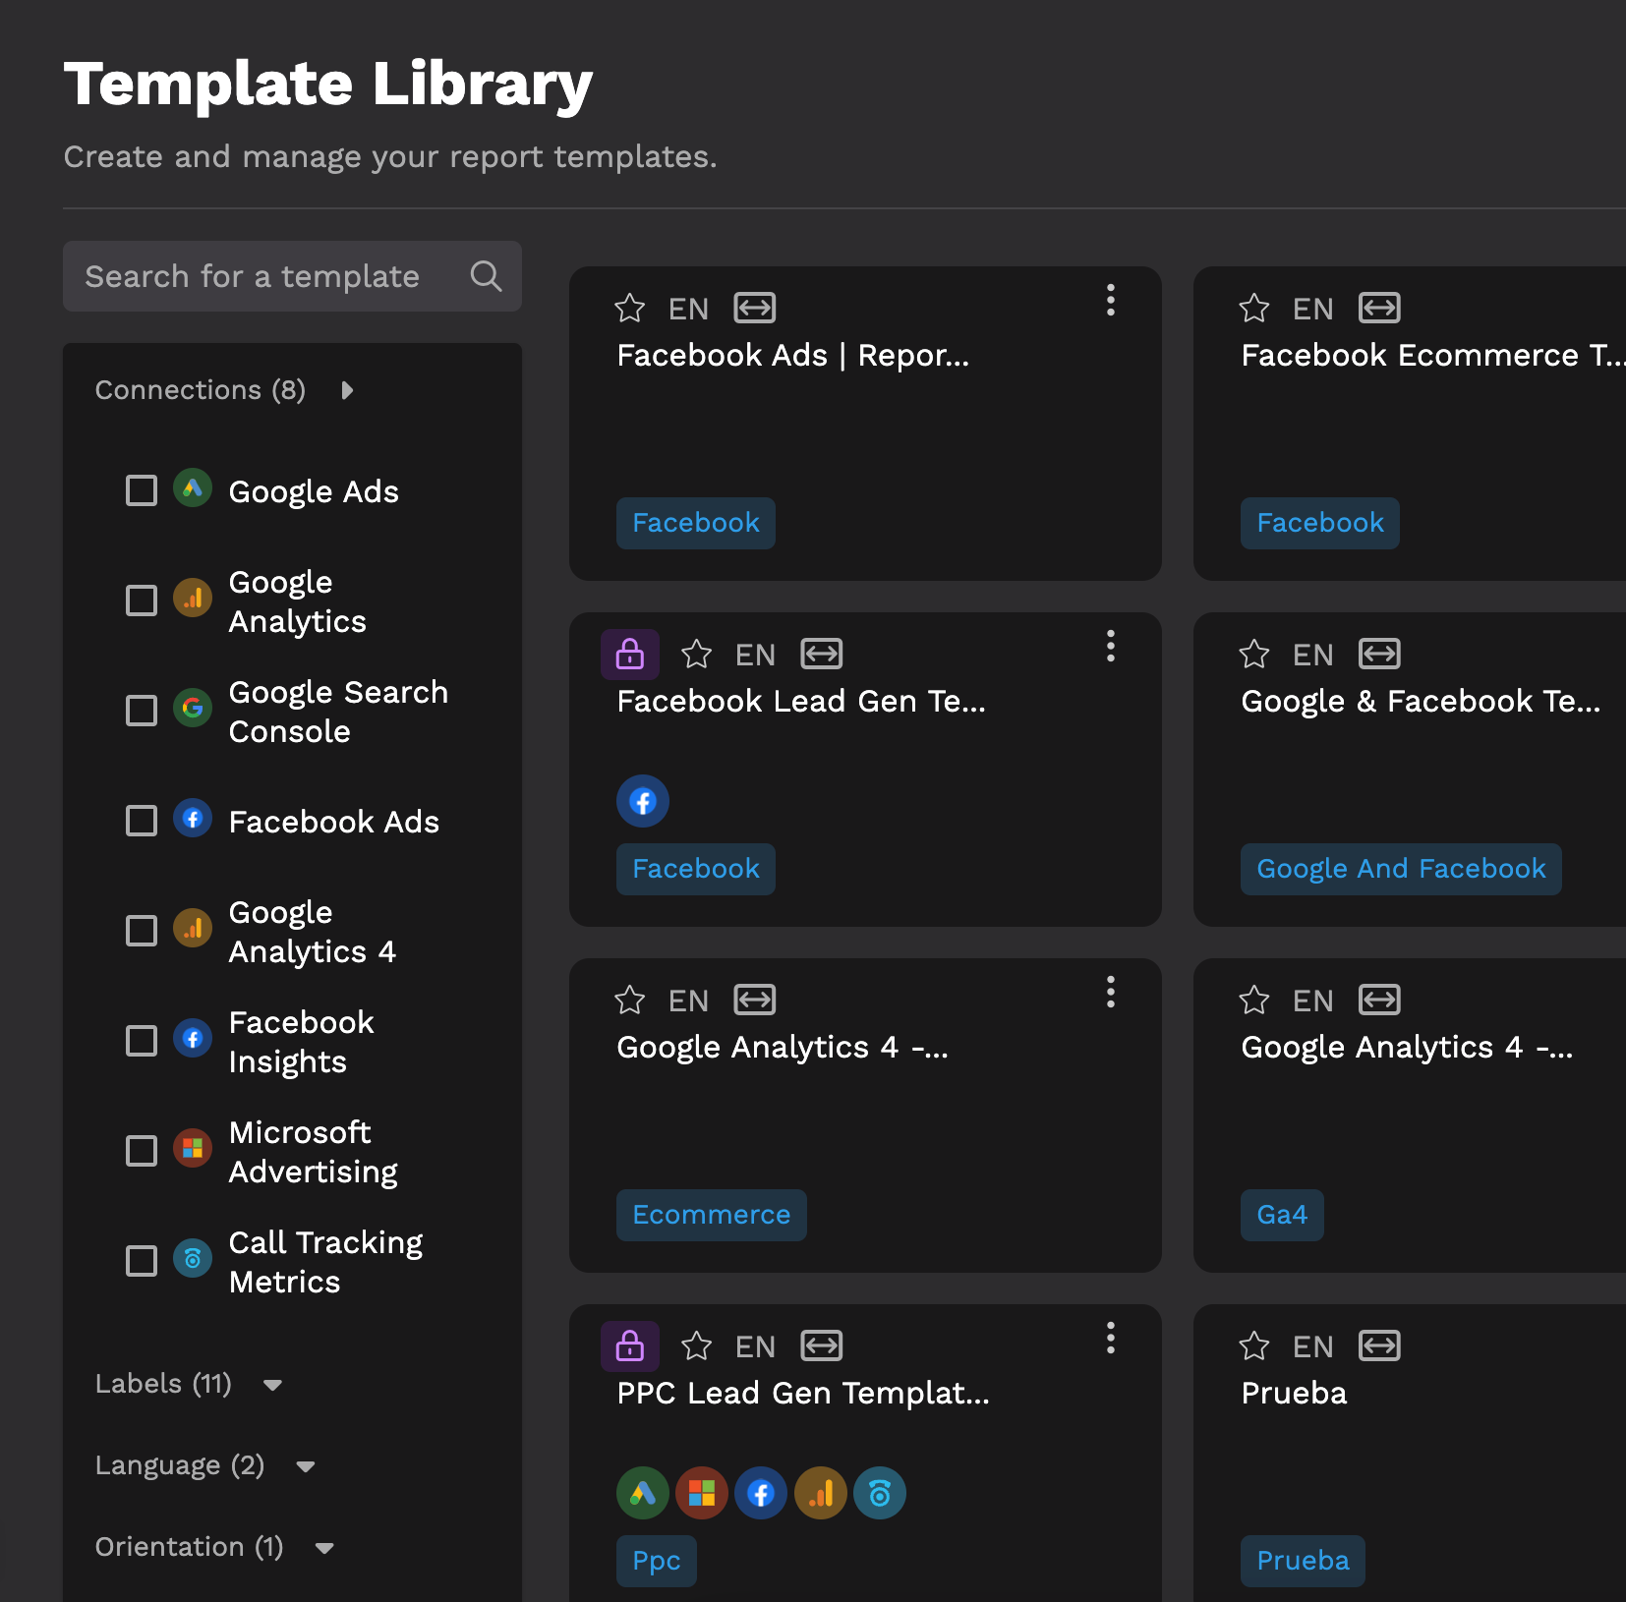
Task: Open the Facebook Ads | Repor... template
Action: 793,355
